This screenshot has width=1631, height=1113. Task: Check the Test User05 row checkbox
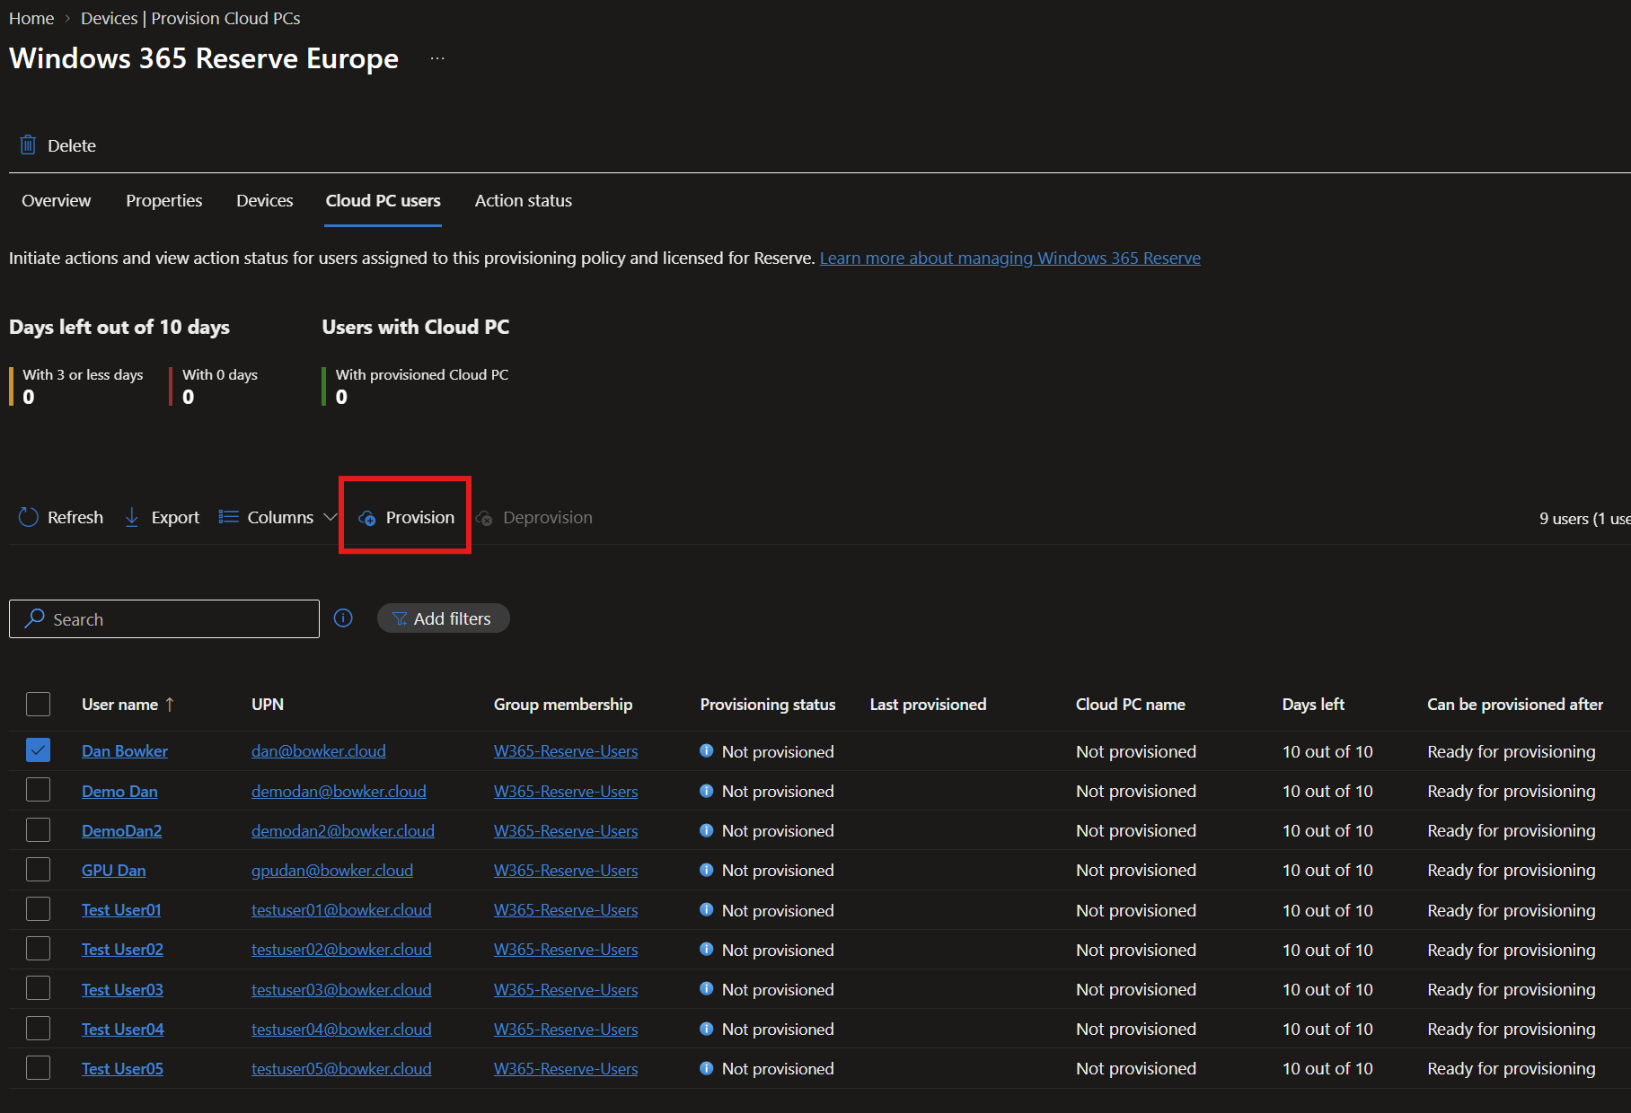tap(38, 1067)
